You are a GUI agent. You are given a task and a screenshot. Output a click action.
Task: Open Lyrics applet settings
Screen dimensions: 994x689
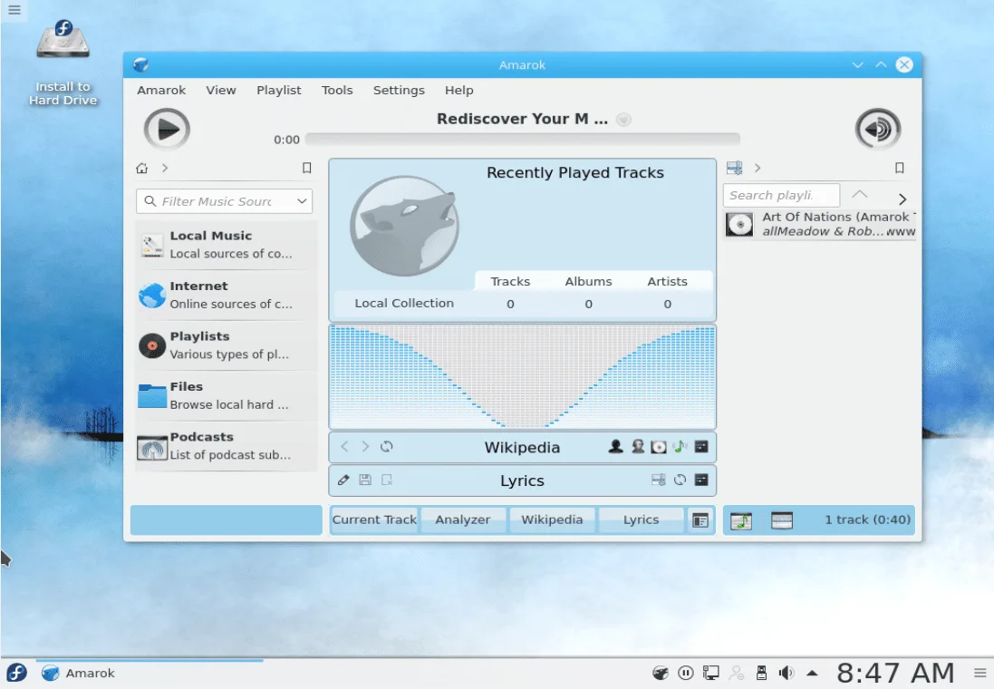click(x=701, y=480)
